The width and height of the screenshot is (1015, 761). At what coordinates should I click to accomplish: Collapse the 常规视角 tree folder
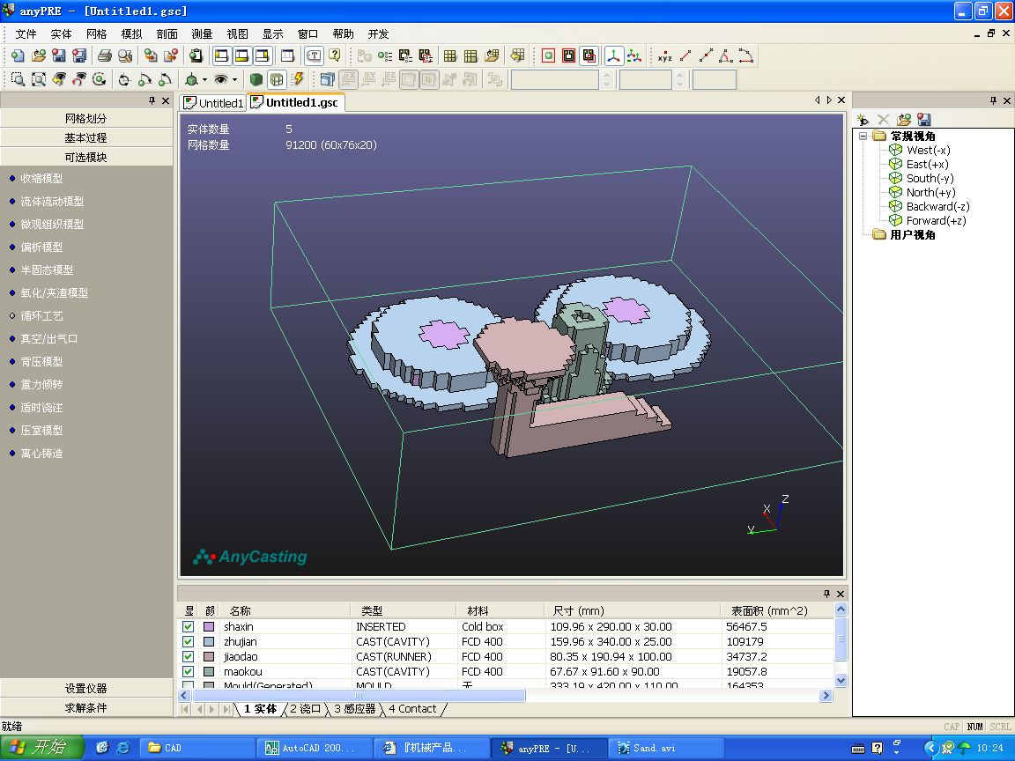pos(863,136)
